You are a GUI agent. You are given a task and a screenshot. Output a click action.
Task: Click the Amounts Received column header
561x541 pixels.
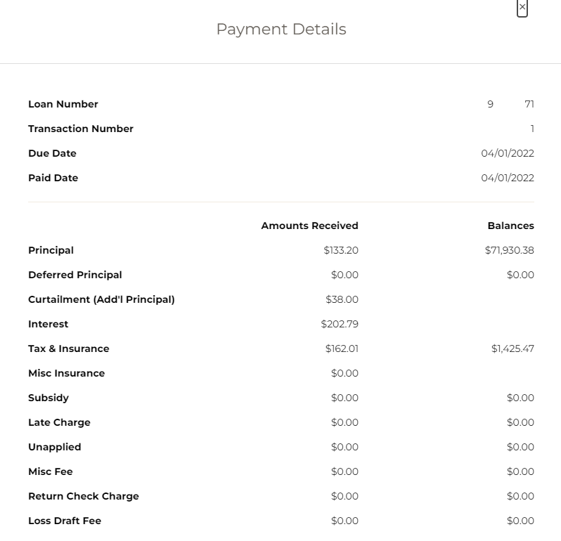tap(309, 226)
